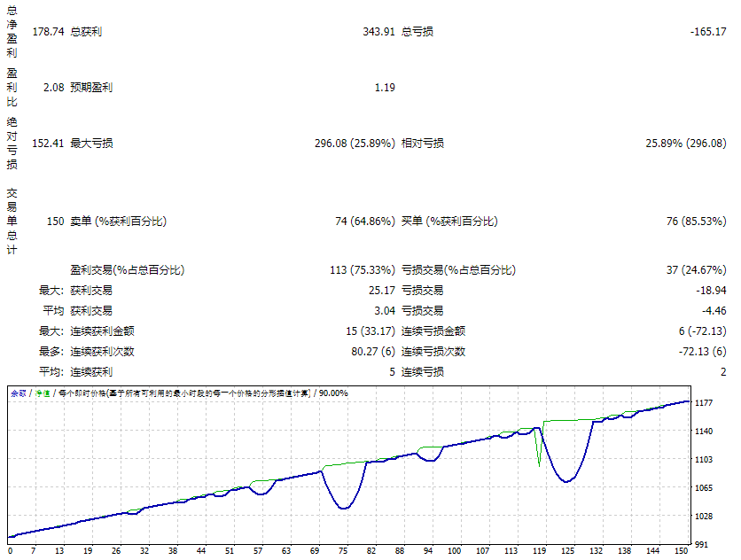The height and width of the screenshot is (560, 741).
Task: Select 连续获利 label in the 平均 row
Action: pos(91,372)
